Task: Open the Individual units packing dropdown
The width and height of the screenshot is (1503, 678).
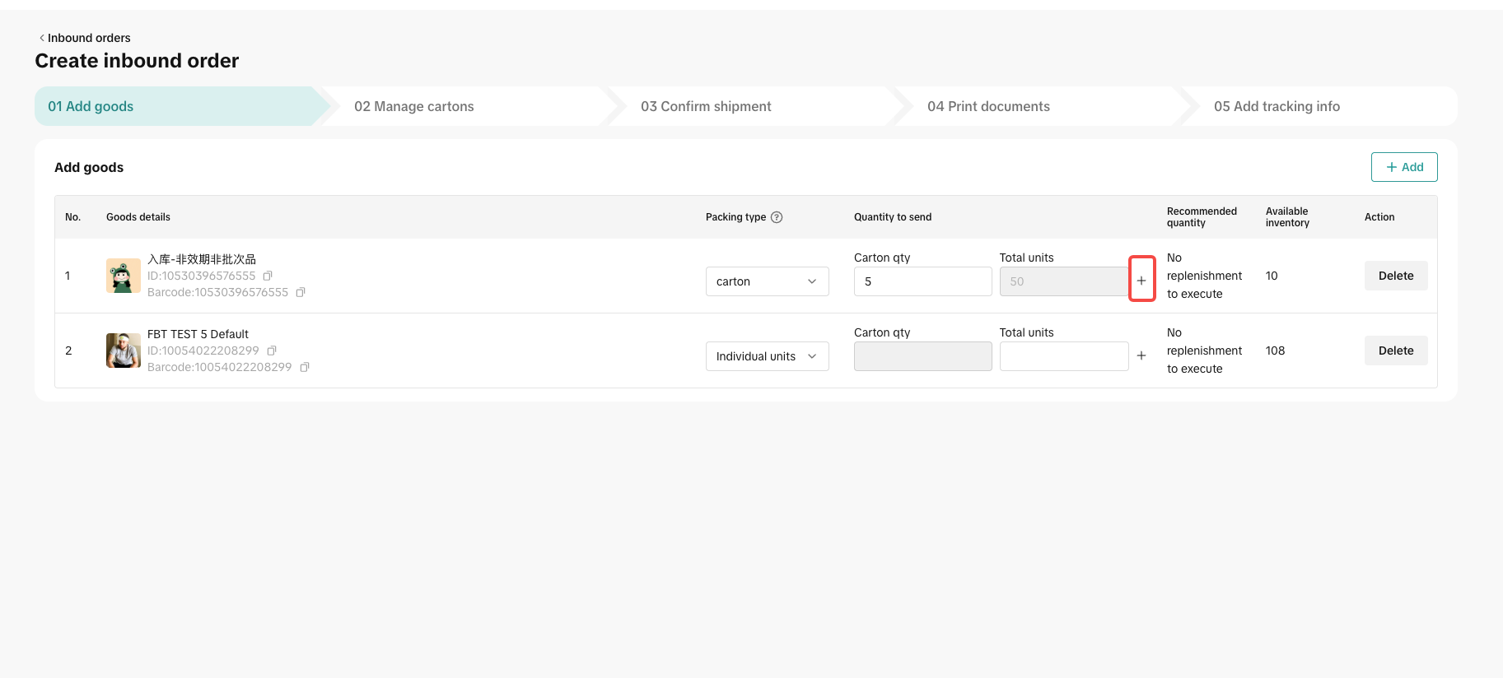Action: click(x=767, y=356)
